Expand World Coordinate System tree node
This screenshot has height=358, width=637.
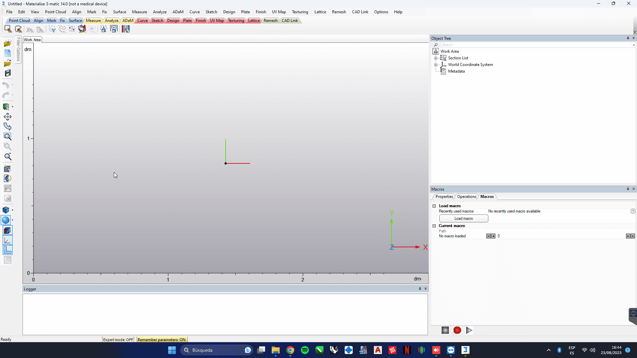(436, 65)
